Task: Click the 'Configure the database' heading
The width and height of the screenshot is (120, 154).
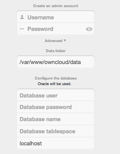Action: pyautogui.click(x=56, y=78)
